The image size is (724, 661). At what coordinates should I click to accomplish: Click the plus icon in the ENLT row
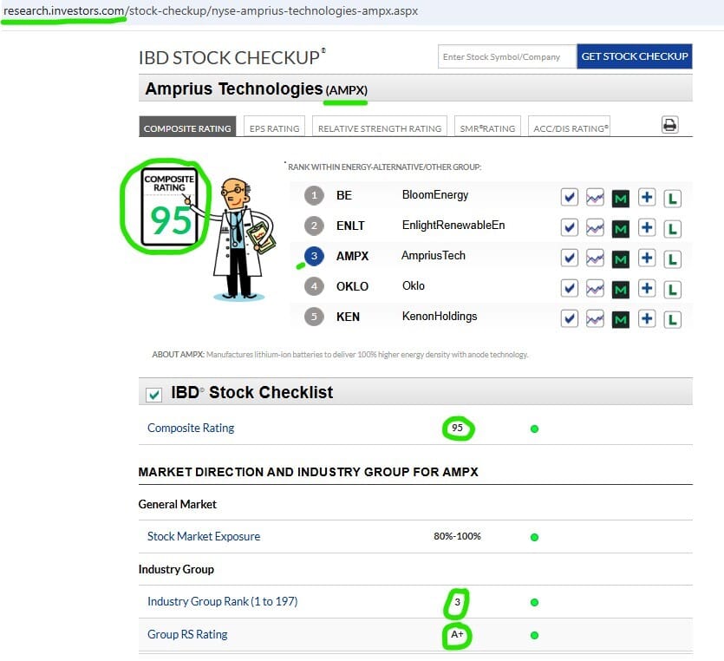[647, 227]
